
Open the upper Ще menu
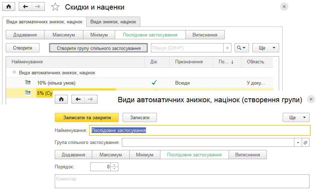click(x=265, y=48)
